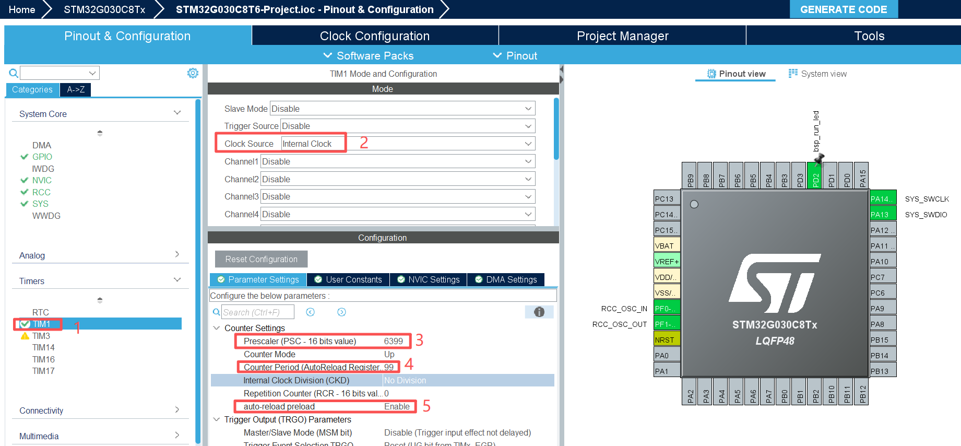The width and height of the screenshot is (961, 446).
Task: Click the Mode panel vertical scrollbar
Action: (556, 128)
